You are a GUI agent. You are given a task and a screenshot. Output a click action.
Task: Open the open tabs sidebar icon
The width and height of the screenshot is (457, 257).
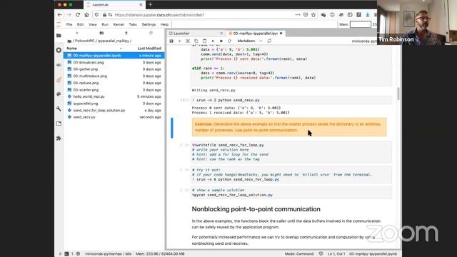59,124
